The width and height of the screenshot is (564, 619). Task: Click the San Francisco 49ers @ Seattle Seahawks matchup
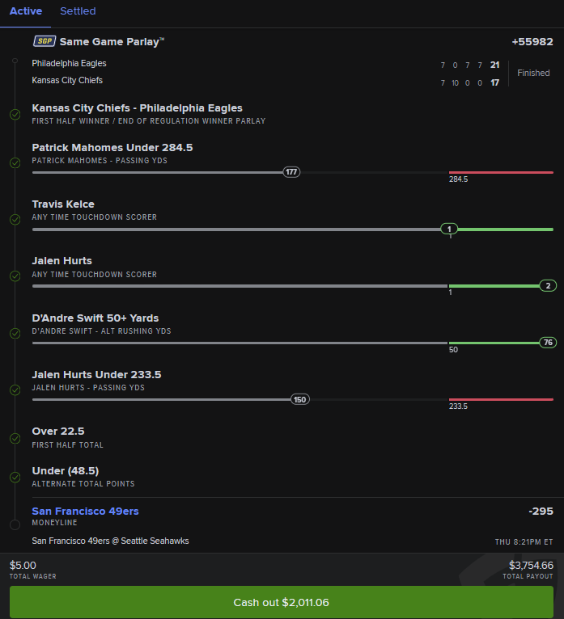pos(110,541)
